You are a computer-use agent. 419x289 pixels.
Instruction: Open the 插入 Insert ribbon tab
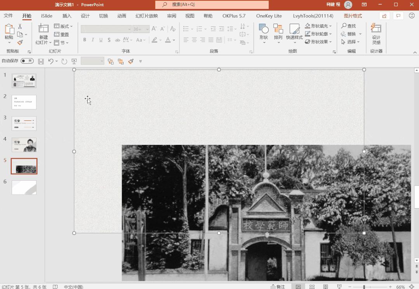tap(67, 16)
